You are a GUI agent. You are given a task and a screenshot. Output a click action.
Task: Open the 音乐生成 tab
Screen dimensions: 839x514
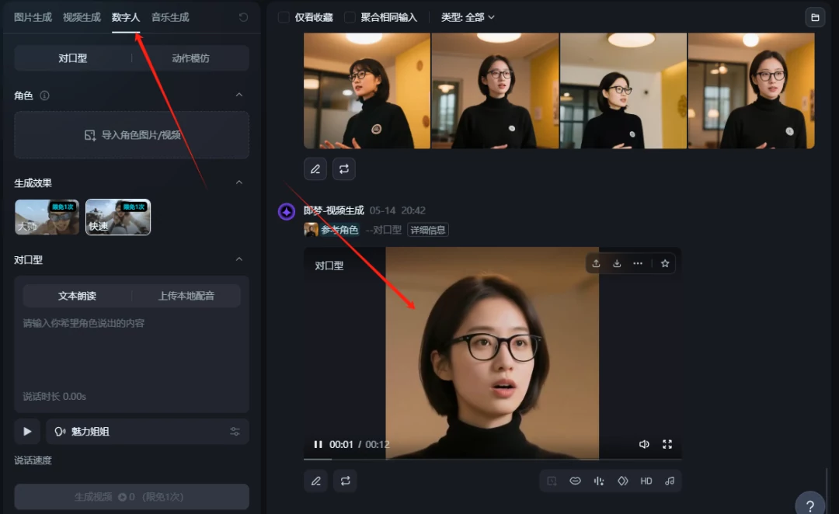click(170, 17)
